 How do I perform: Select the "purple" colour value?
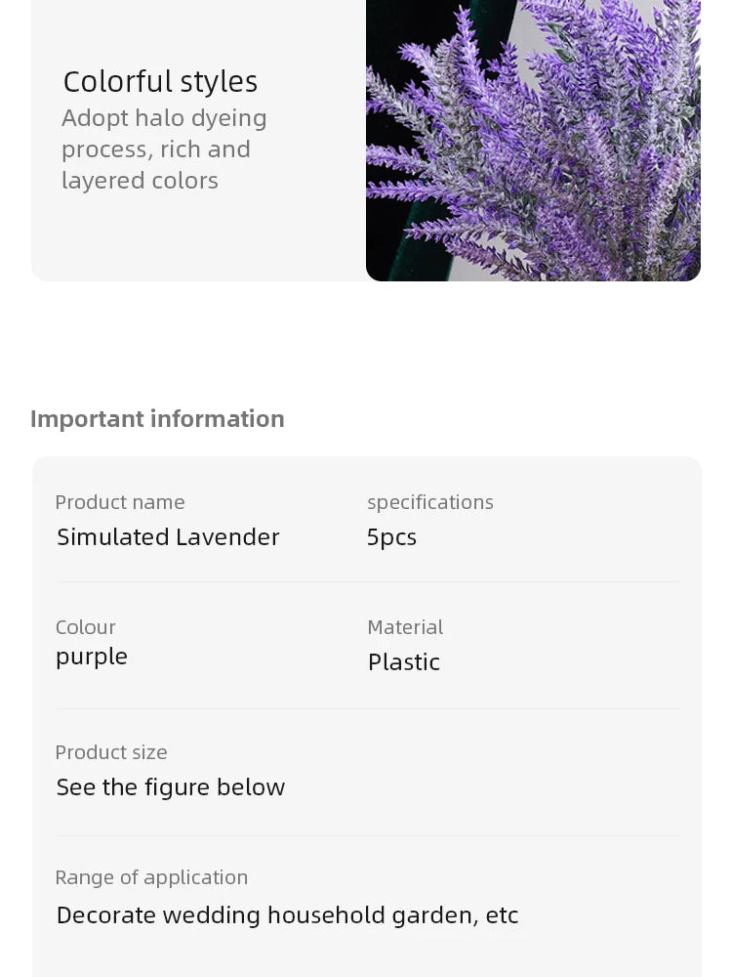[x=92, y=657]
